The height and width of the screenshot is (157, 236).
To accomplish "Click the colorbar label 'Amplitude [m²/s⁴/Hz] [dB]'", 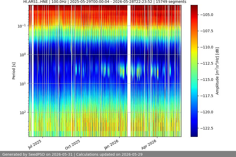I will click(x=217, y=71).
